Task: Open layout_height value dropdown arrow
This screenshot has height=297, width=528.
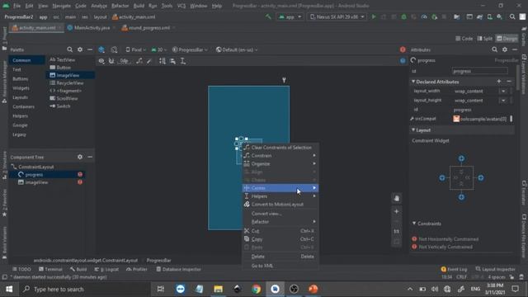Action: click(503, 101)
